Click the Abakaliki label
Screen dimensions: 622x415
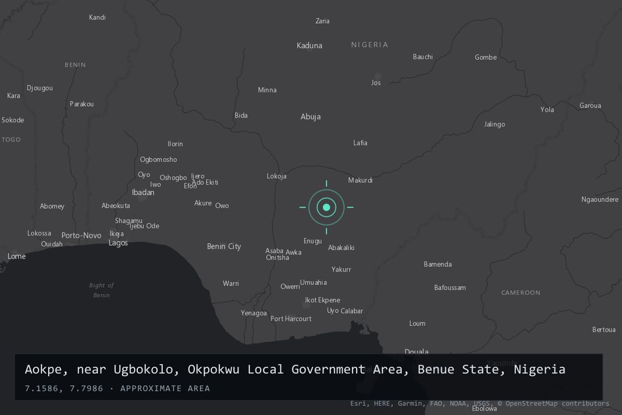point(341,248)
